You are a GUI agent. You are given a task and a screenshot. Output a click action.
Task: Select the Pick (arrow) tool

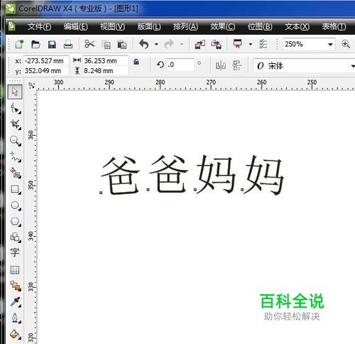(x=15, y=92)
